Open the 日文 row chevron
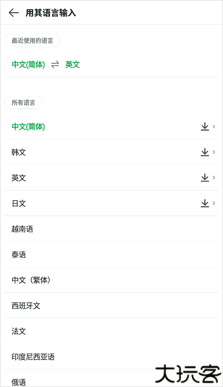This screenshot has width=223, height=387. click(214, 203)
